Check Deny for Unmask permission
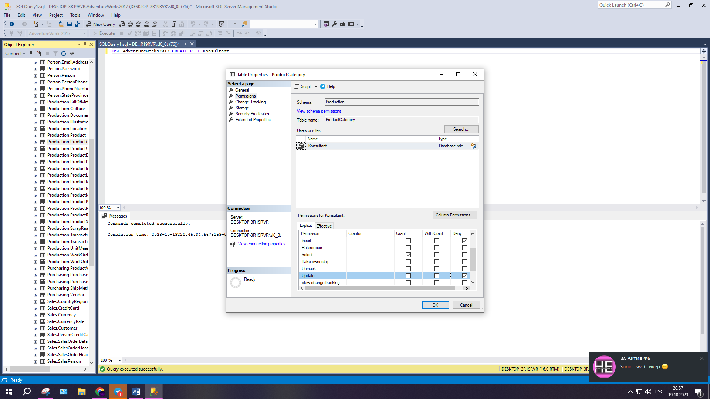Viewport: 710px width, 399px height. tap(464, 269)
